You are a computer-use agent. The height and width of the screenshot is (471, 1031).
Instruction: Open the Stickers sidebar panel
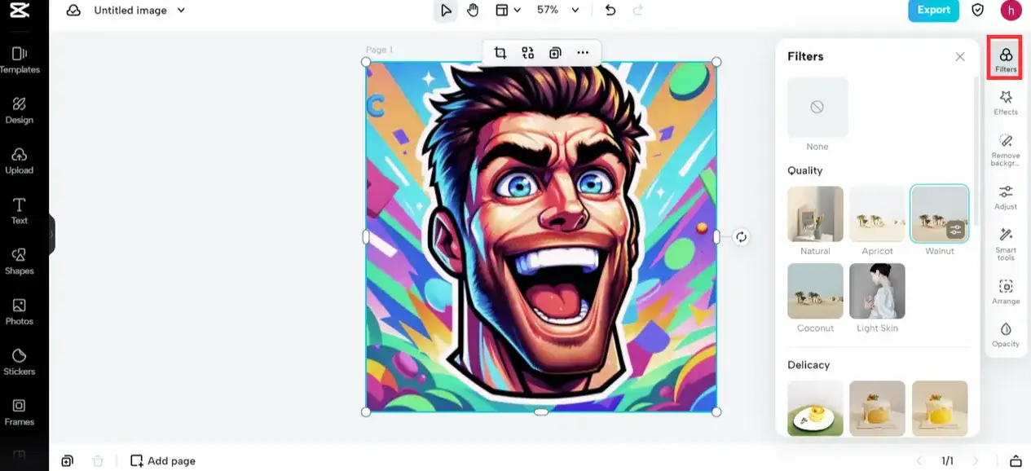20,362
